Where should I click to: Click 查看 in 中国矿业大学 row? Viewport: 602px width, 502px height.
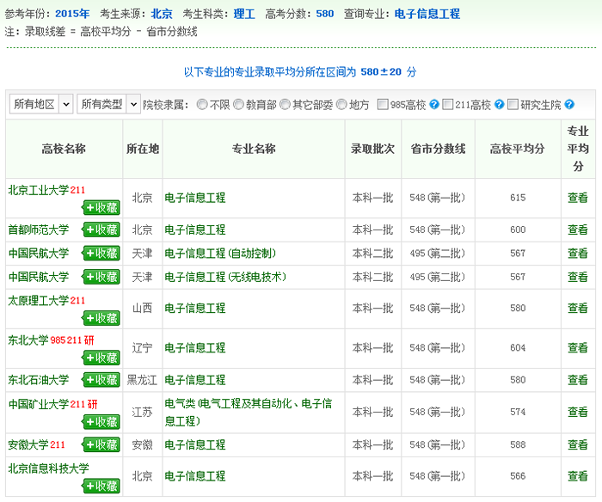tap(578, 412)
